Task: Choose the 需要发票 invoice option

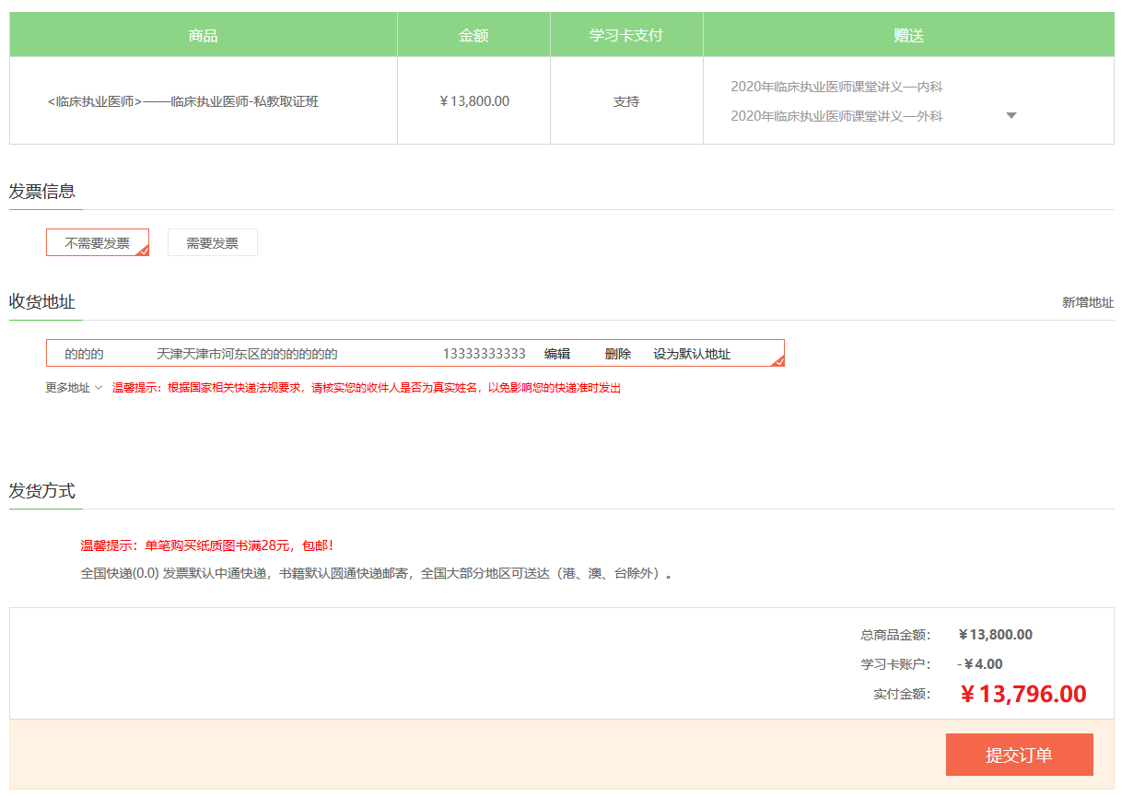Action: click(x=212, y=243)
